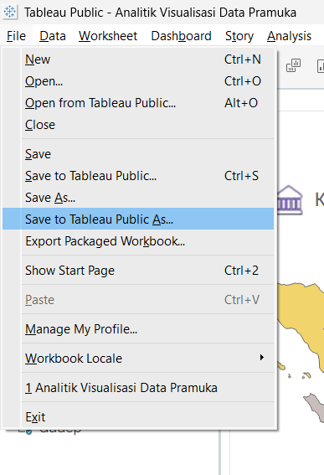The height and width of the screenshot is (475, 324).
Task: Open the Dashboard menu
Action: [181, 36]
